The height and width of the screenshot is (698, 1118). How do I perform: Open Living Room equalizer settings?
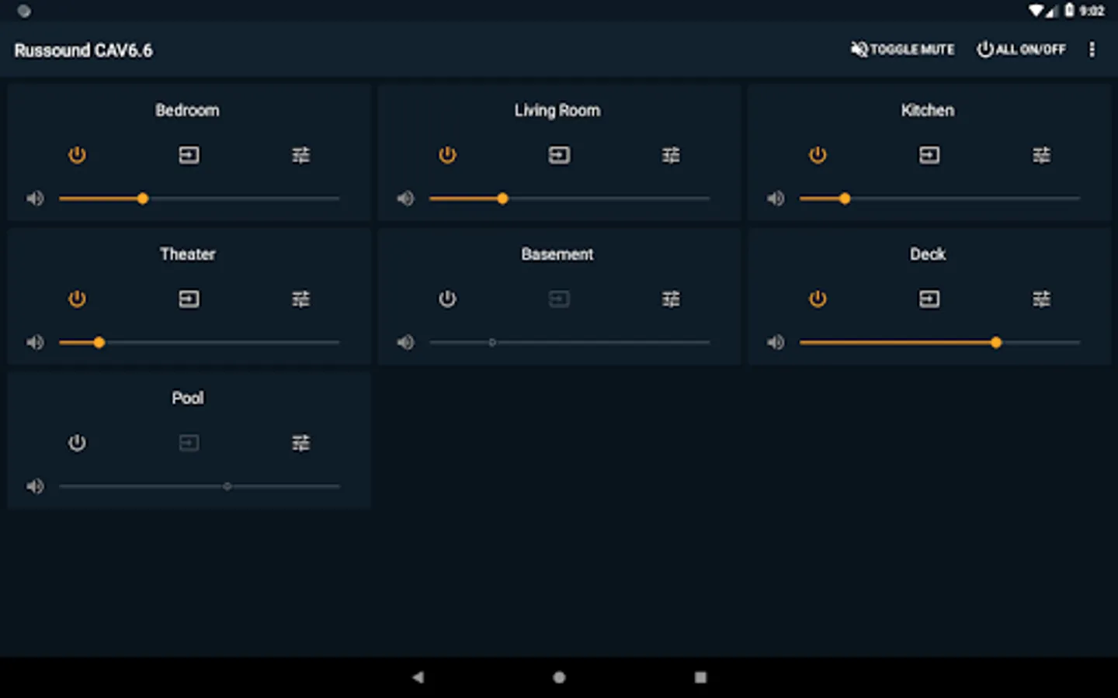coord(671,155)
